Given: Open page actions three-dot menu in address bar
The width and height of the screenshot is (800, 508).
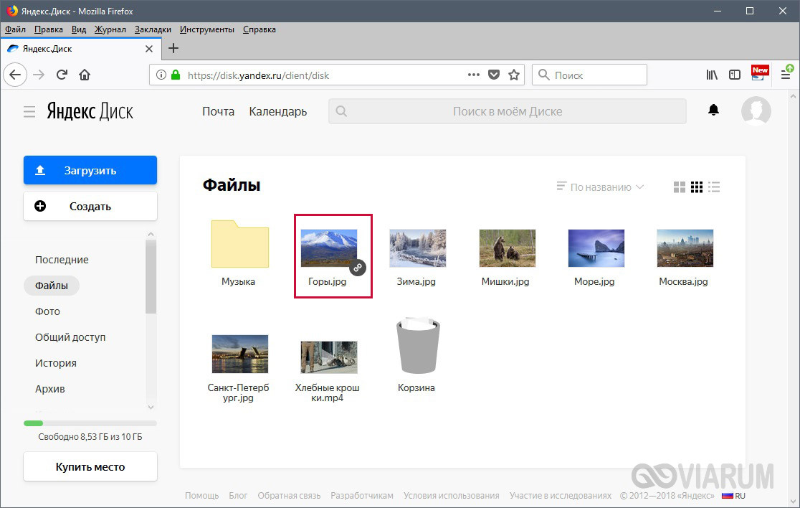Looking at the screenshot, I should [x=473, y=75].
